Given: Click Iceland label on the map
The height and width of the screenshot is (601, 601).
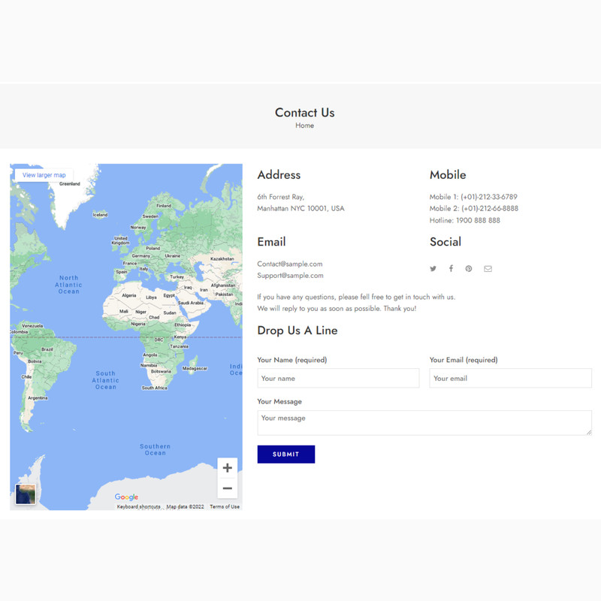Looking at the screenshot, I should pos(100,215).
